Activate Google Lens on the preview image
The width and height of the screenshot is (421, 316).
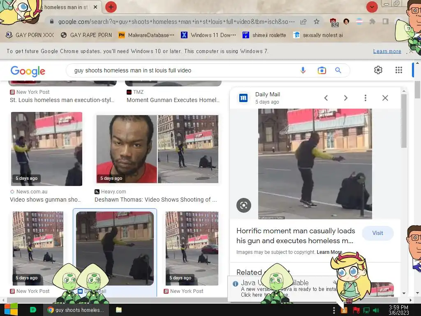tap(244, 205)
